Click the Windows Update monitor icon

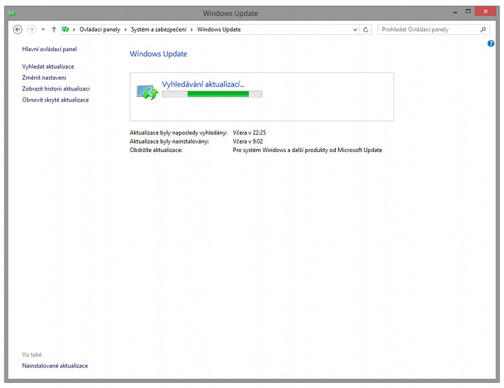147,92
